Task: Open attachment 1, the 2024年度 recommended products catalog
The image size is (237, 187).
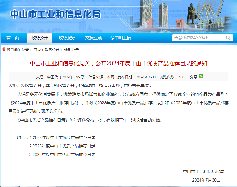Action: [x=62, y=137]
